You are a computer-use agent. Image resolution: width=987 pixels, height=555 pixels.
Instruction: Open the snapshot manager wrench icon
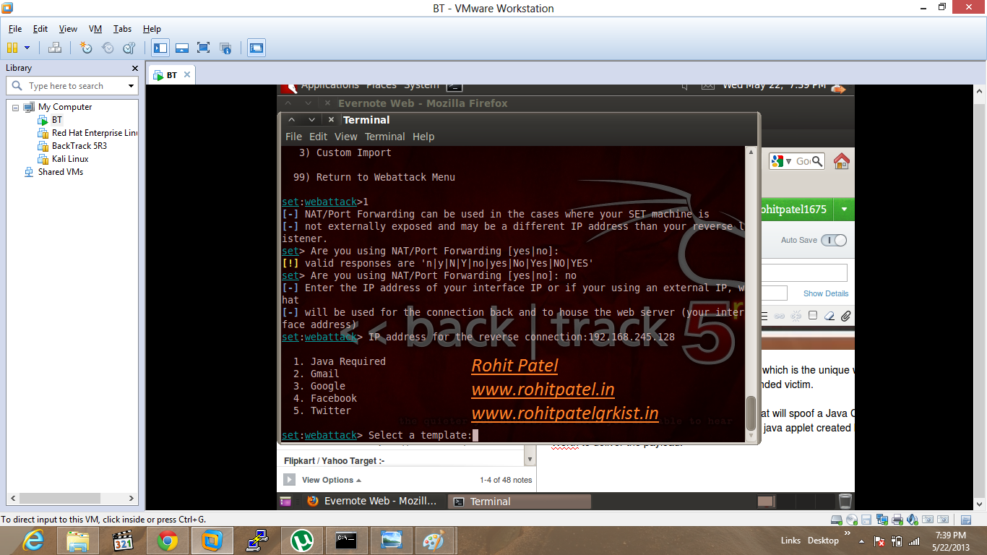pyautogui.click(x=129, y=48)
